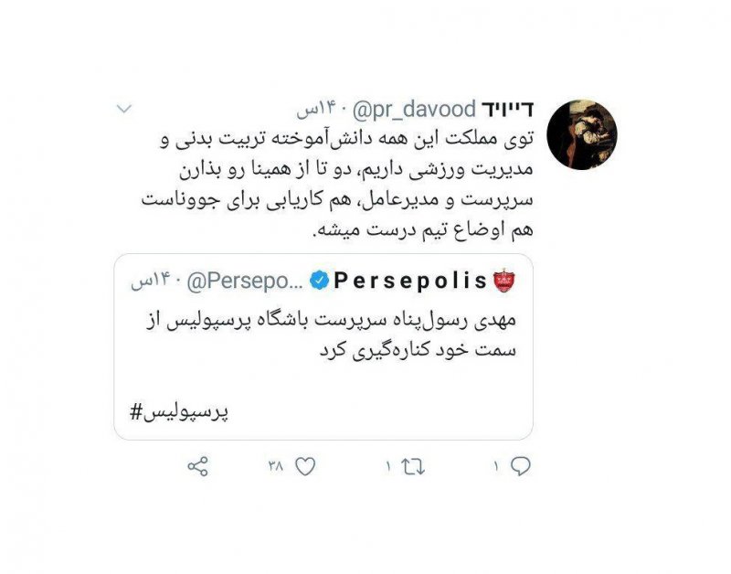Open the @pr_davood profile handle
The image size is (731, 574).
414,110
